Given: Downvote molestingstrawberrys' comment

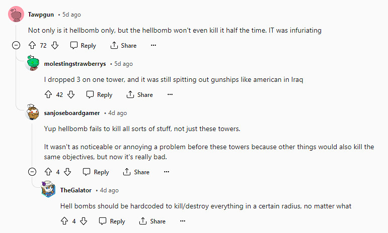Looking at the screenshot, I should [71, 94].
